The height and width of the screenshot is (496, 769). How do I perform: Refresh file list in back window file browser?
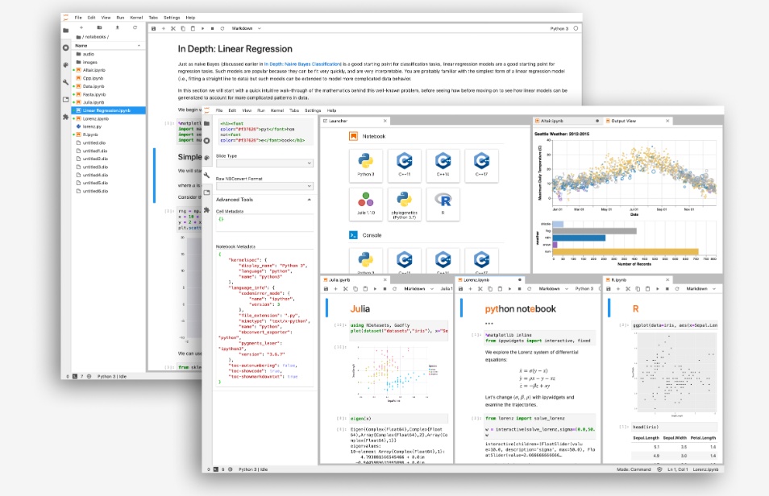[x=135, y=27]
